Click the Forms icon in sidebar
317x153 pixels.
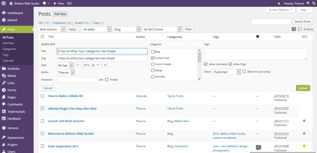(x=4, y=90)
